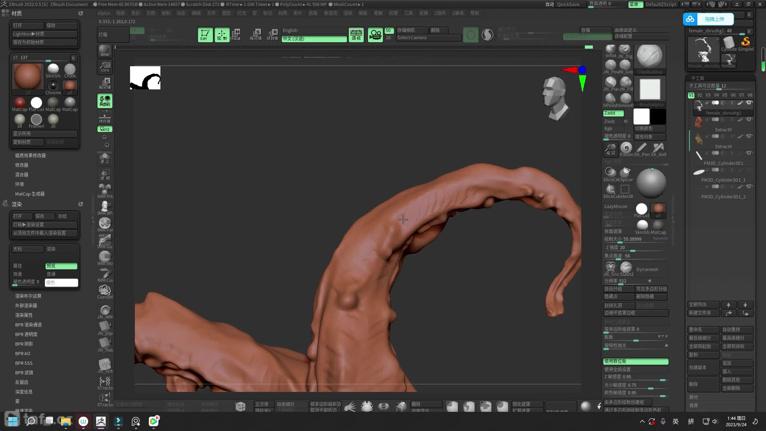Expand the 拆分 (Split) section
The image size is (766, 431).
tap(694, 397)
